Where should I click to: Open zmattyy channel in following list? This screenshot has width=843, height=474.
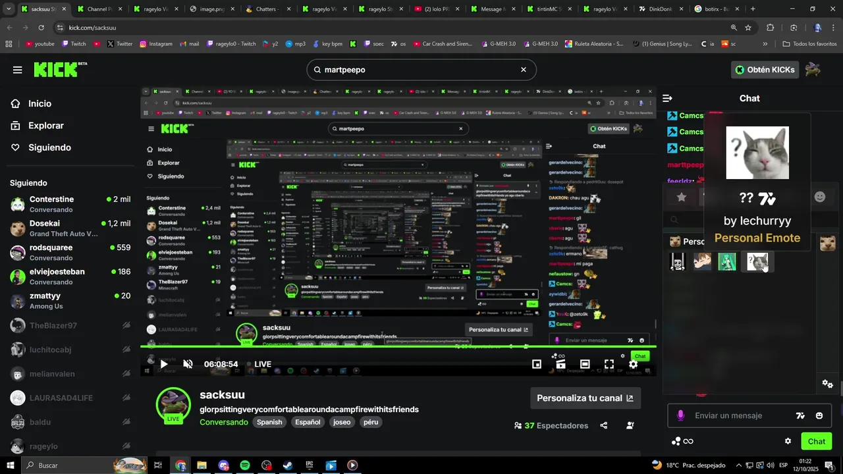pyautogui.click(x=70, y=301)
